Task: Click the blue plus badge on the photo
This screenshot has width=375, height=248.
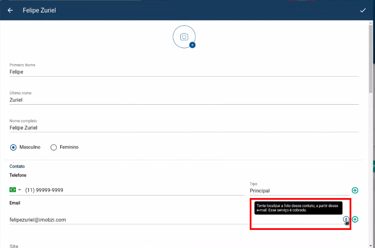Action: 192,45
